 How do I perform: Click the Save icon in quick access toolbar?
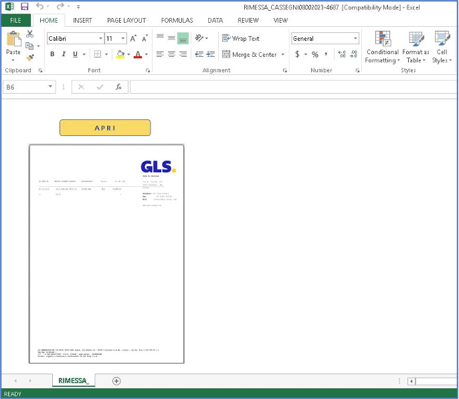click(x=24, y=7)
